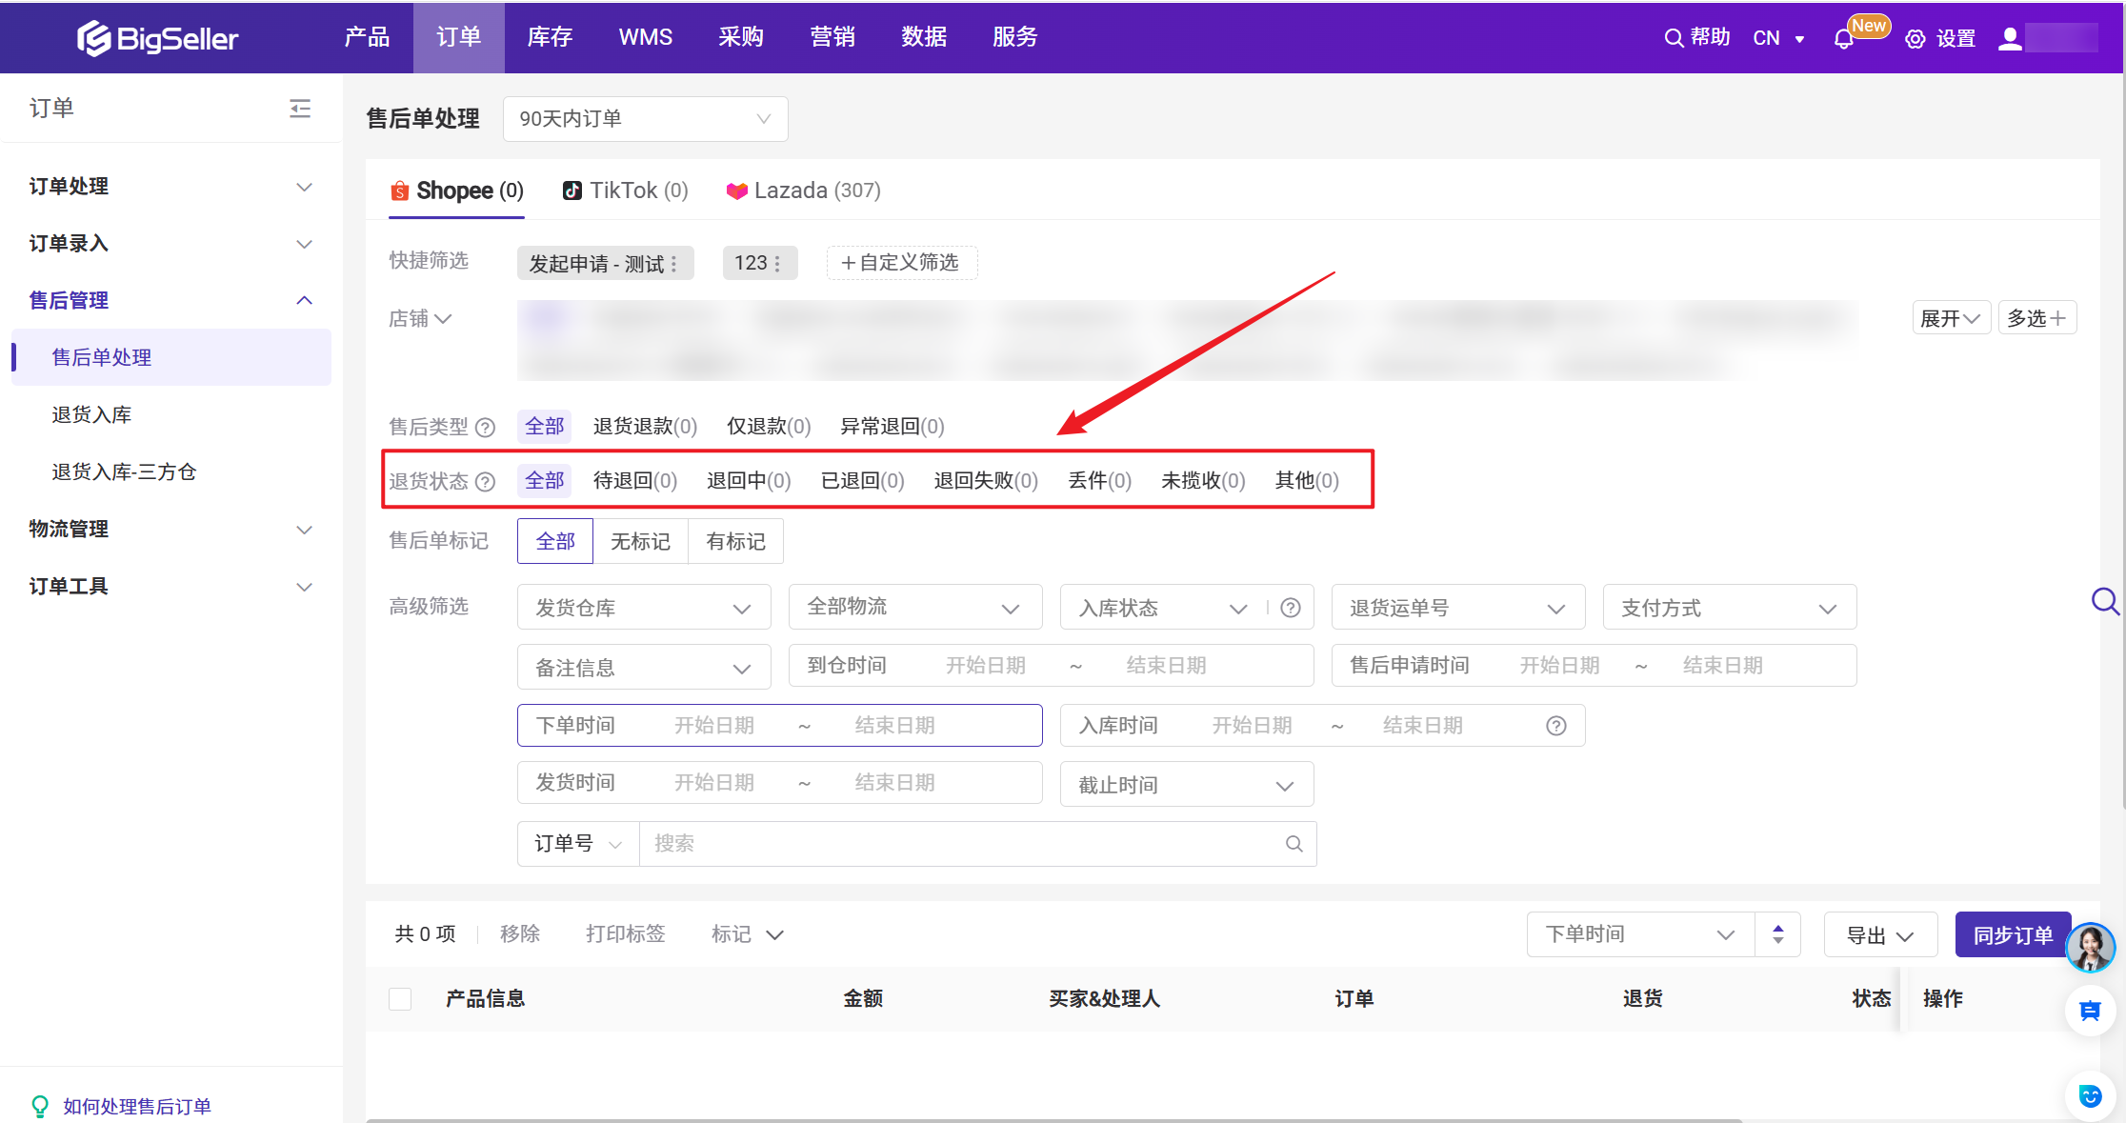Viewport: 2126px width, 1123px height.
Task: Toggle sort direction arrows
Action: pos(1777,934)
